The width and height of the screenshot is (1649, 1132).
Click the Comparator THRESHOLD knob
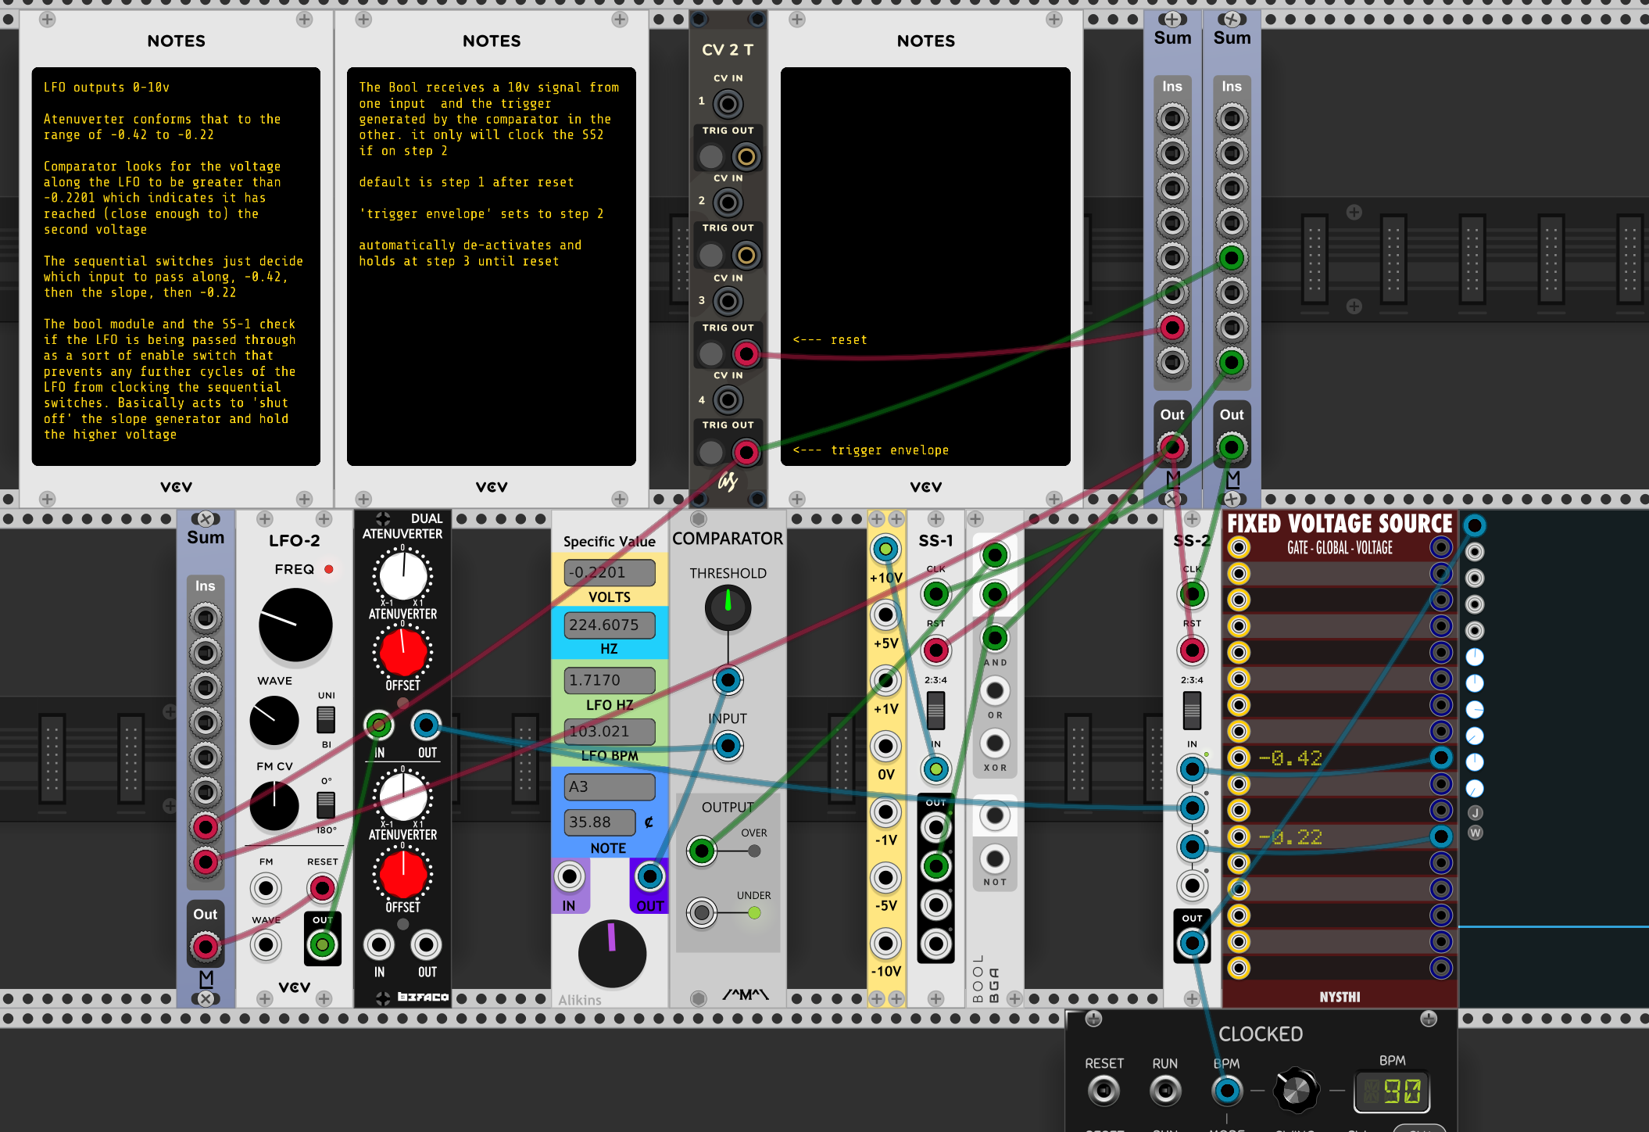[x=728, y=608]
